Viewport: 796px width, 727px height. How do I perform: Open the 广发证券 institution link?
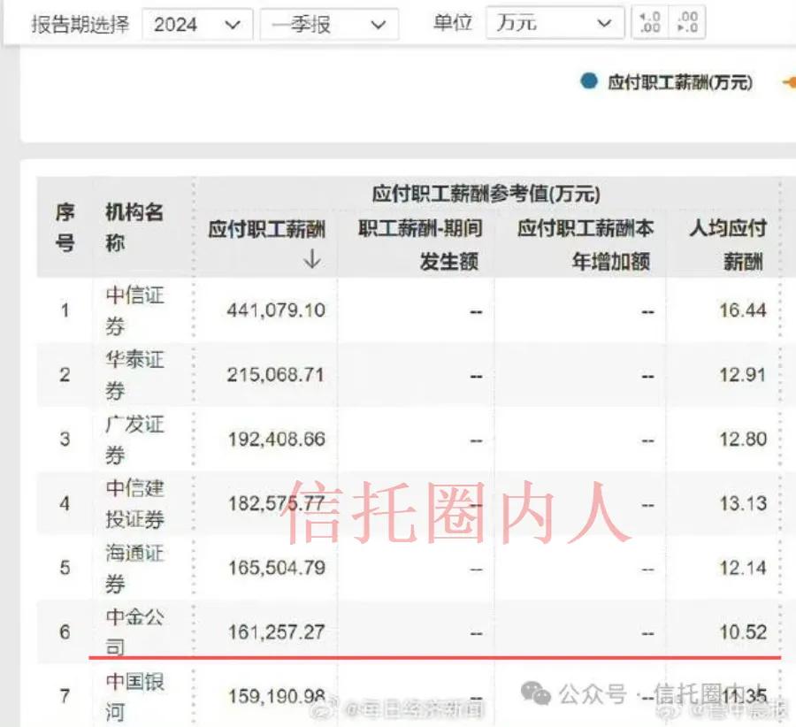pos(134,440)
